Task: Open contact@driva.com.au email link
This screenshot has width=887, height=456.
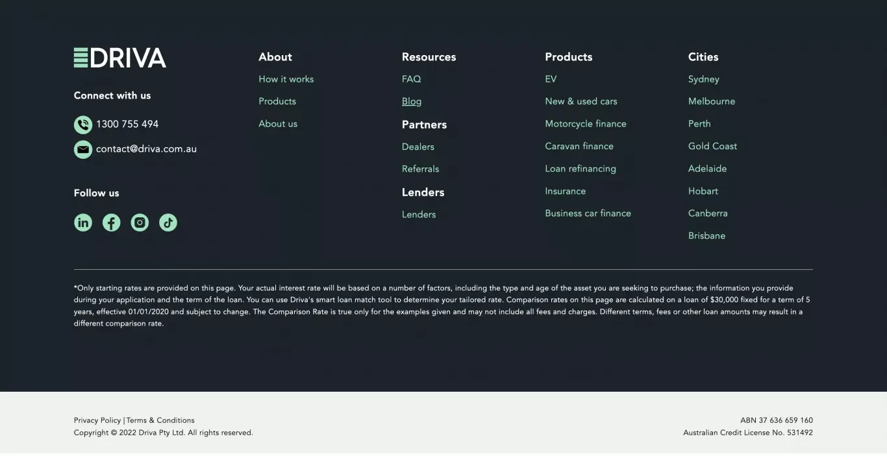Action: (x=146, y=149)
